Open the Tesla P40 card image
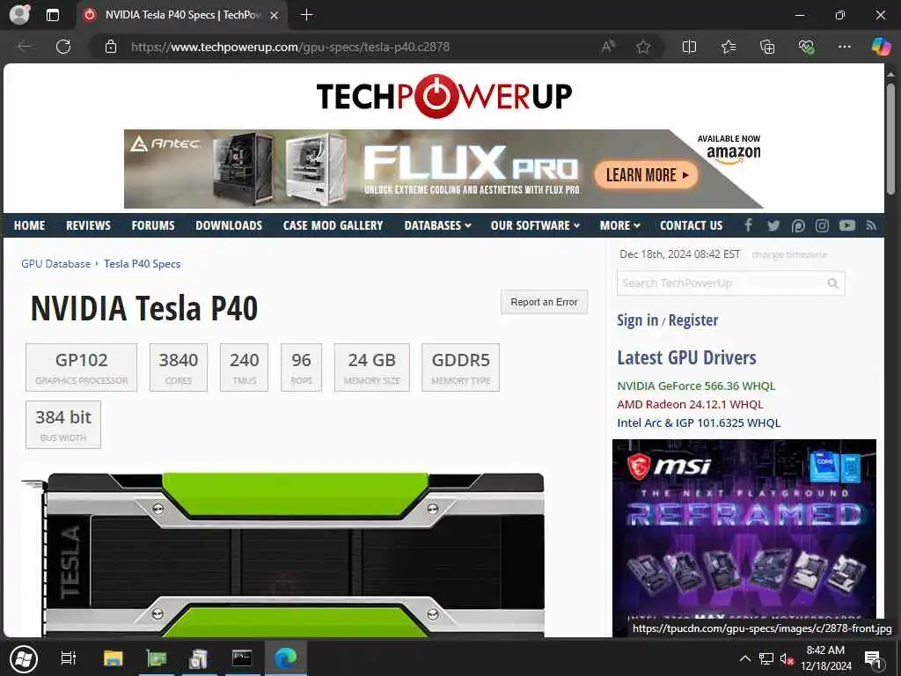Screen dimensions: 901x676 pyautogui.click(x=283, y=555)
